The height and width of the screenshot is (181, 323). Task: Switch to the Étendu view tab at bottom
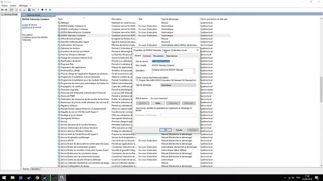(x=26, y=169)
